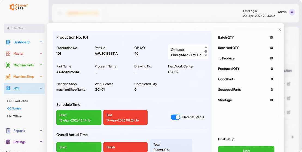Click the Operator scroll thumb dot
This screenshot has height=152, width=302.
[x=206, y=51]
